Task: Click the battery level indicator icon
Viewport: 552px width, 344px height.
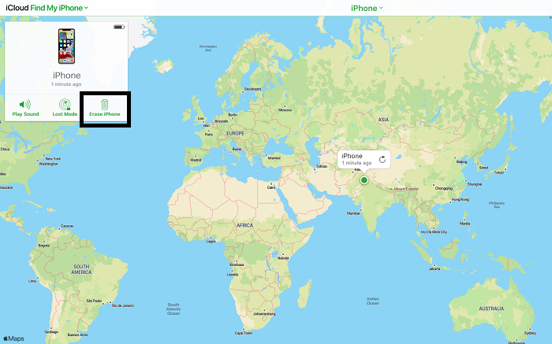Action: click(119, 27)
